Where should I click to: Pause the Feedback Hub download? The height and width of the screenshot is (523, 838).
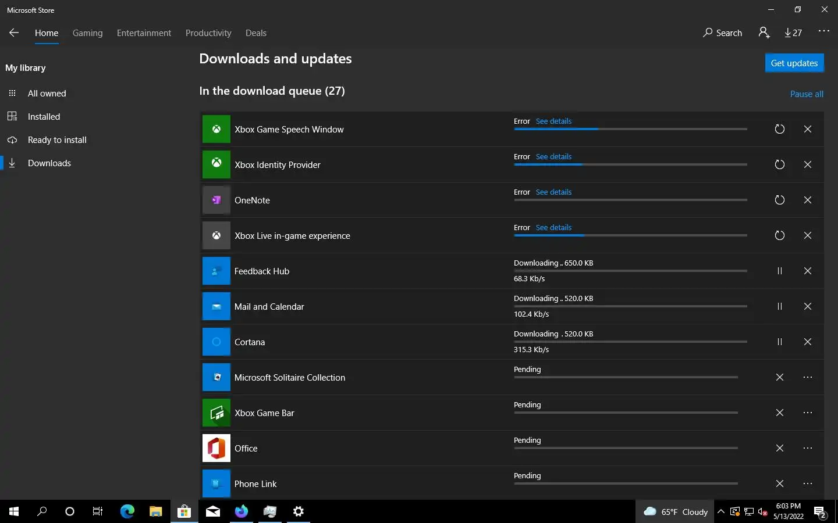[x=780, y=271]
